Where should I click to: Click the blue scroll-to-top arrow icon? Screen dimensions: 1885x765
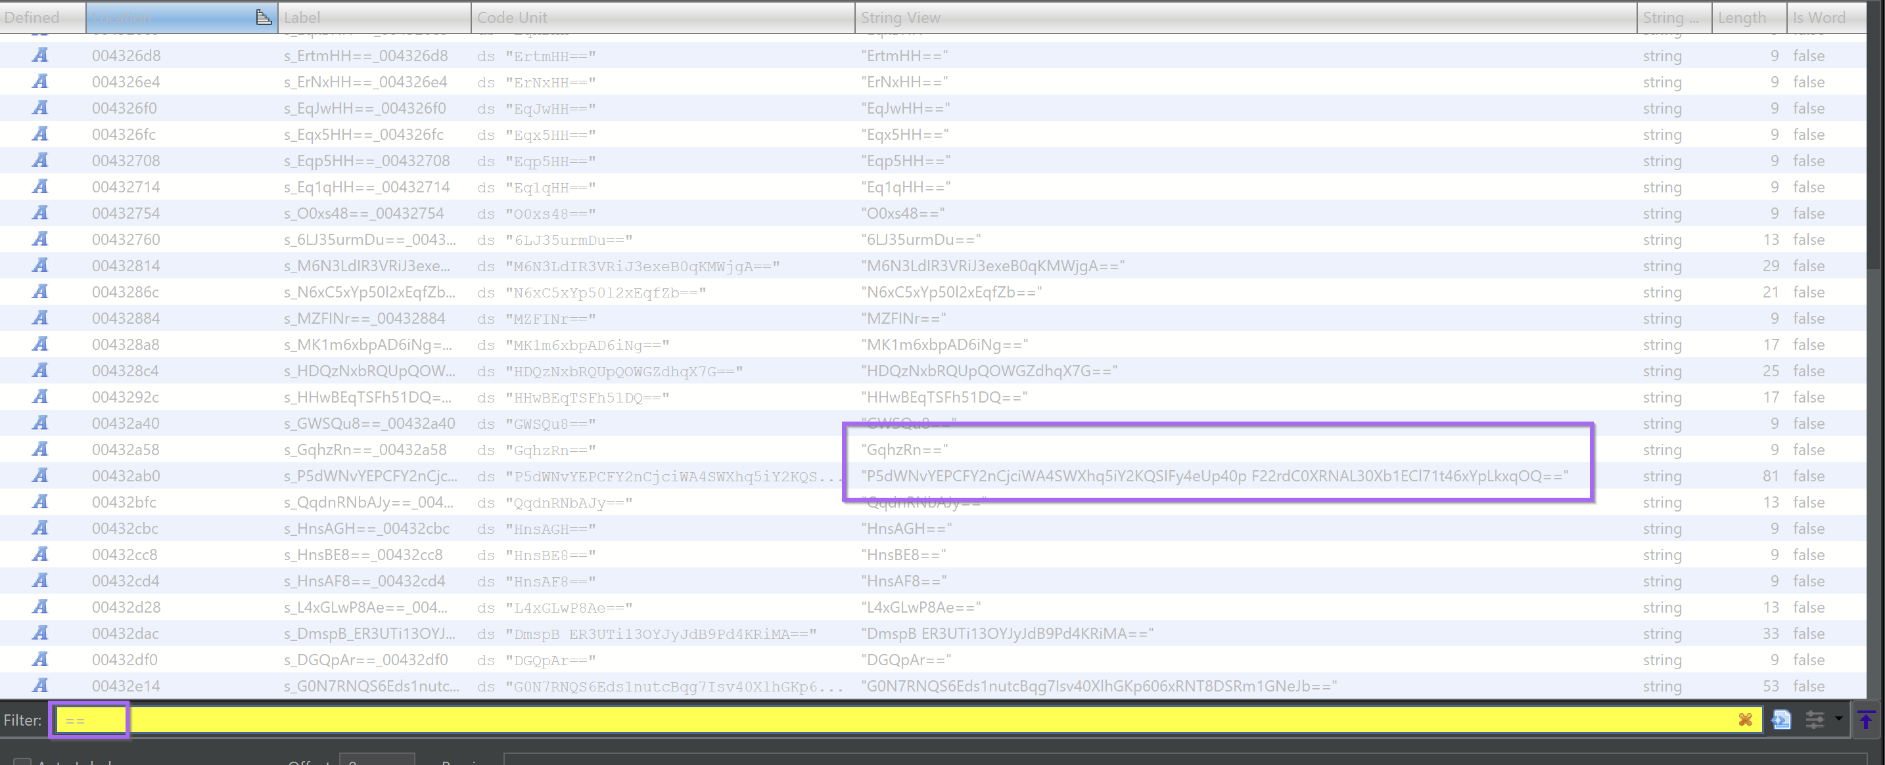coord(1866,720)
